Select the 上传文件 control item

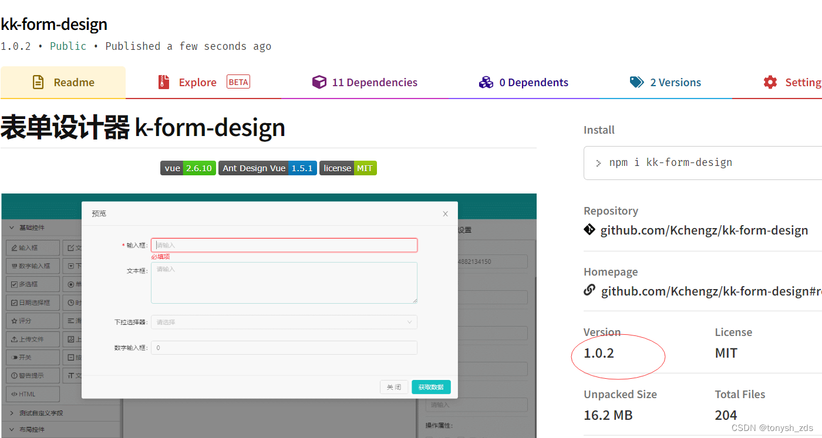33,339
